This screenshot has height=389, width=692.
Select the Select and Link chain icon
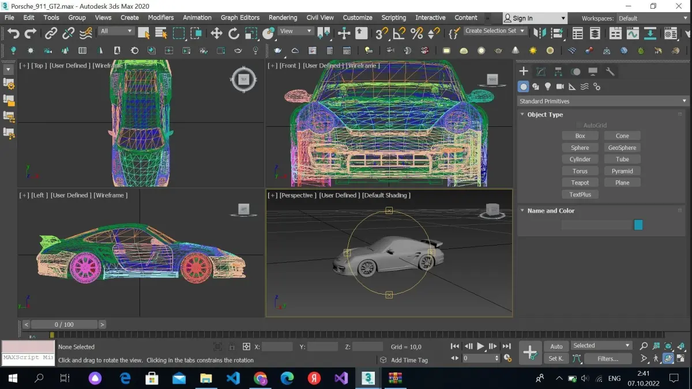[x=51, y=33]
